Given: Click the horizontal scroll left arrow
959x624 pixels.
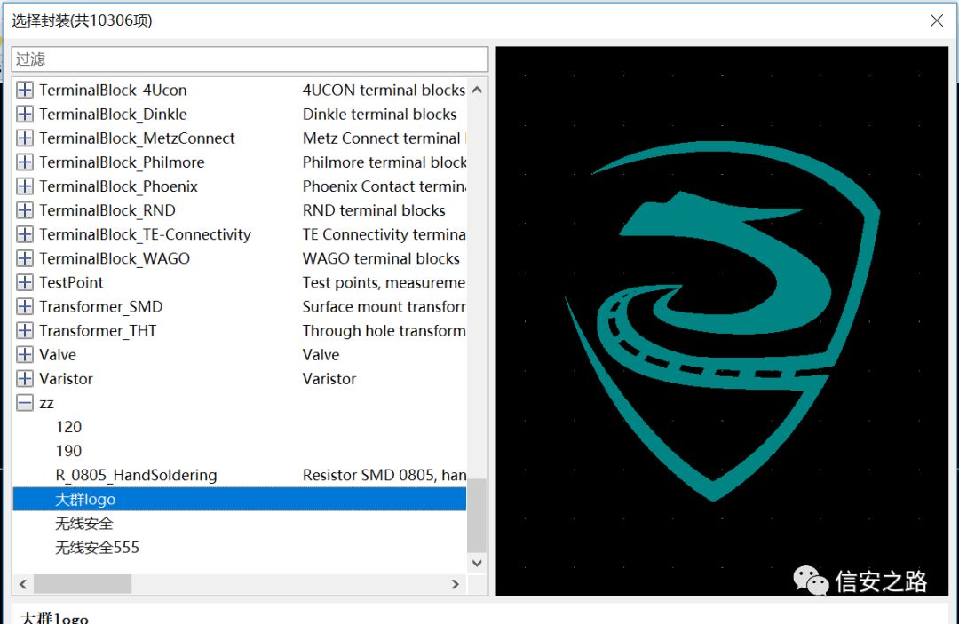Looking at the screenshot, I should (x=22, y=584).
